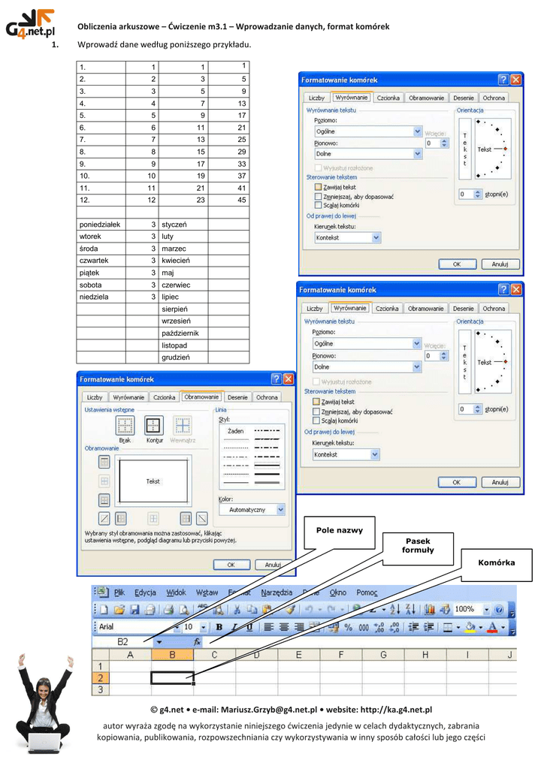Click the Italic formatting icon
This screenshot has width=544, height=769.
point(234,626)
